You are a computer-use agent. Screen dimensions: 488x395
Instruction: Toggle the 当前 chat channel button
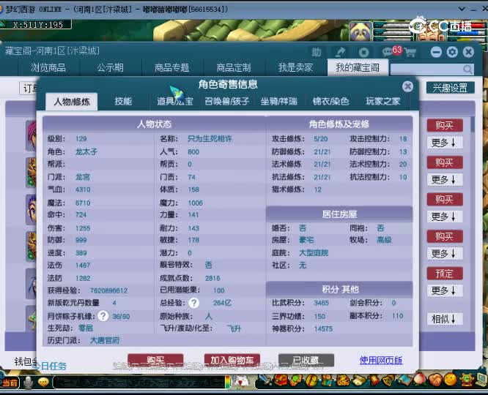[10, 383]
